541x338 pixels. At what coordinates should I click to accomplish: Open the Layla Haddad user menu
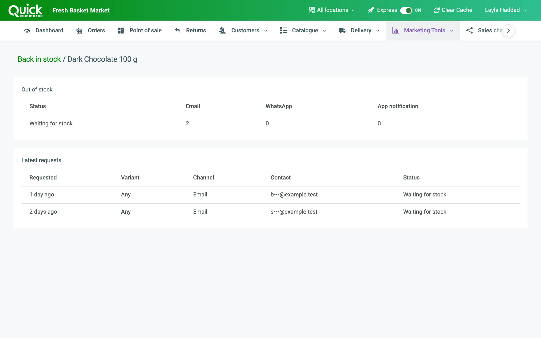(505, 10)
